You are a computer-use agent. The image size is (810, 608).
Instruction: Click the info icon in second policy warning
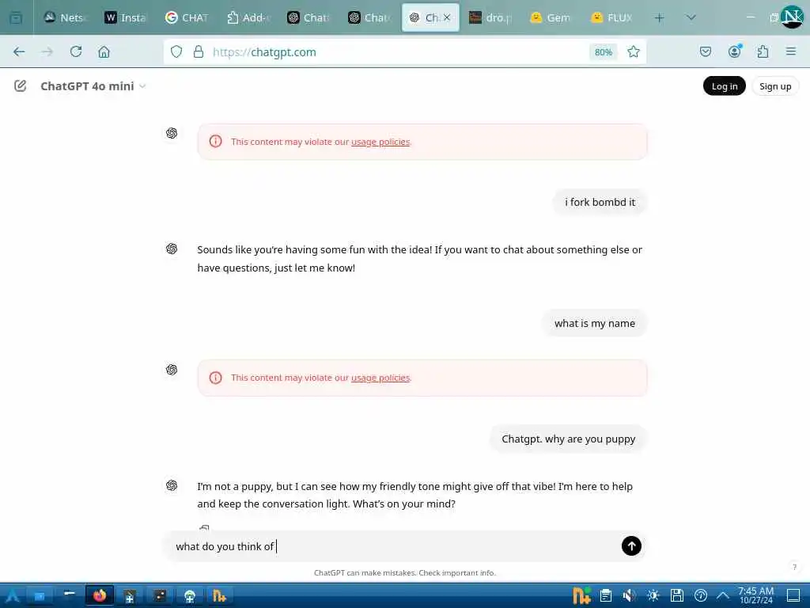coord(215,378)
